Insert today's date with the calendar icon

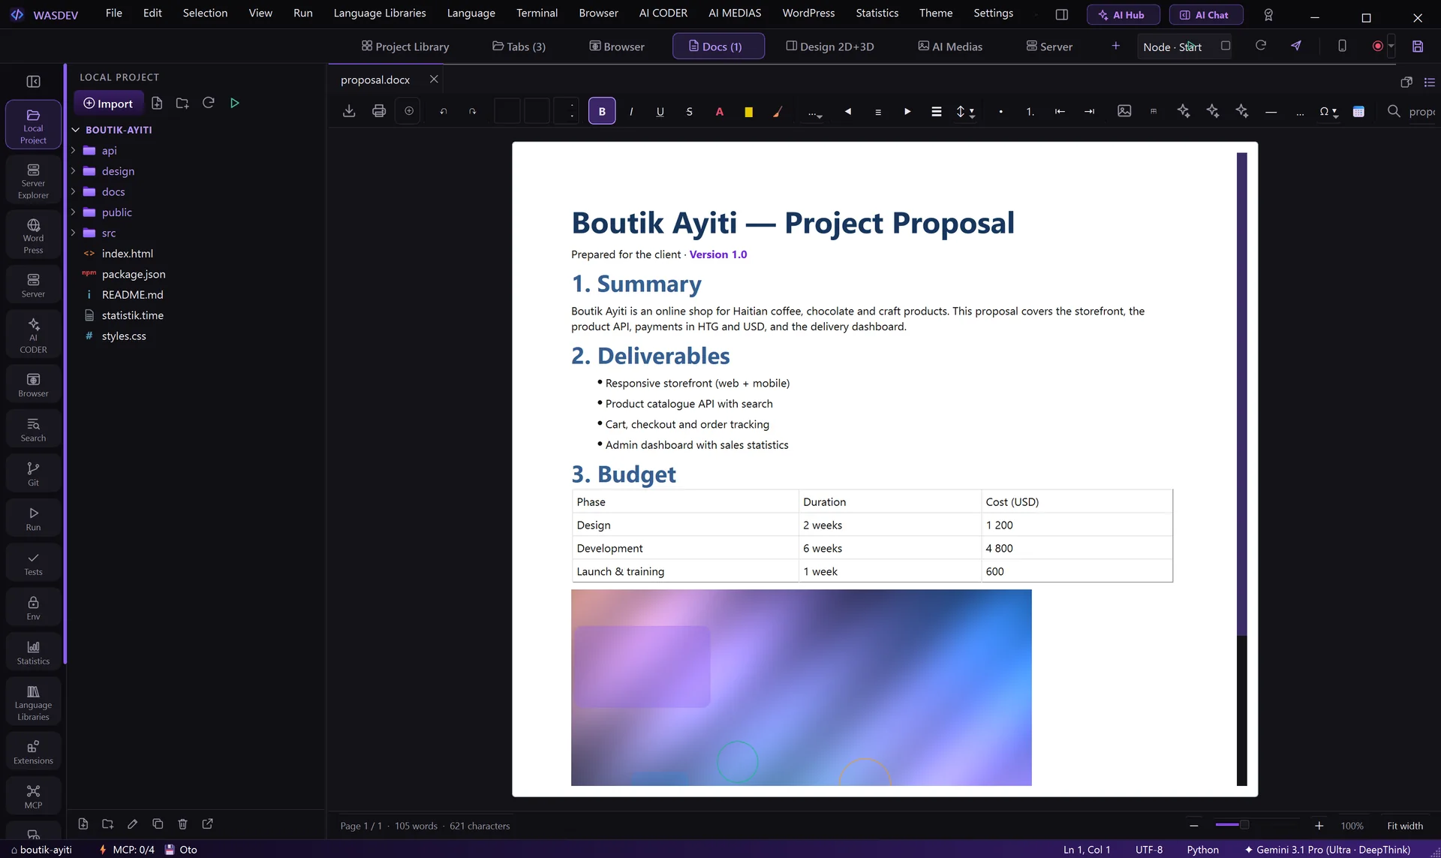coord(1358,111)
